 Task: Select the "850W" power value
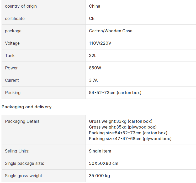(x=95, y=68)
